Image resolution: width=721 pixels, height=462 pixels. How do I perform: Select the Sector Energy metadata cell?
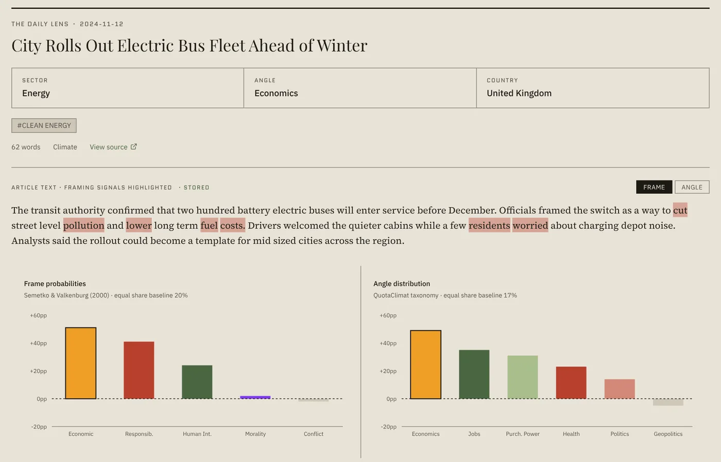coord(128,88)
